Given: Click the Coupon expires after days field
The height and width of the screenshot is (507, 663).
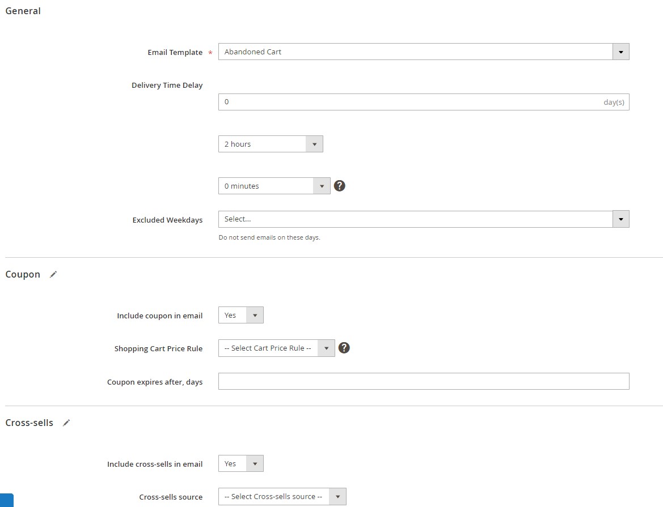Looking at the screenshot, I should click(423, 381).
